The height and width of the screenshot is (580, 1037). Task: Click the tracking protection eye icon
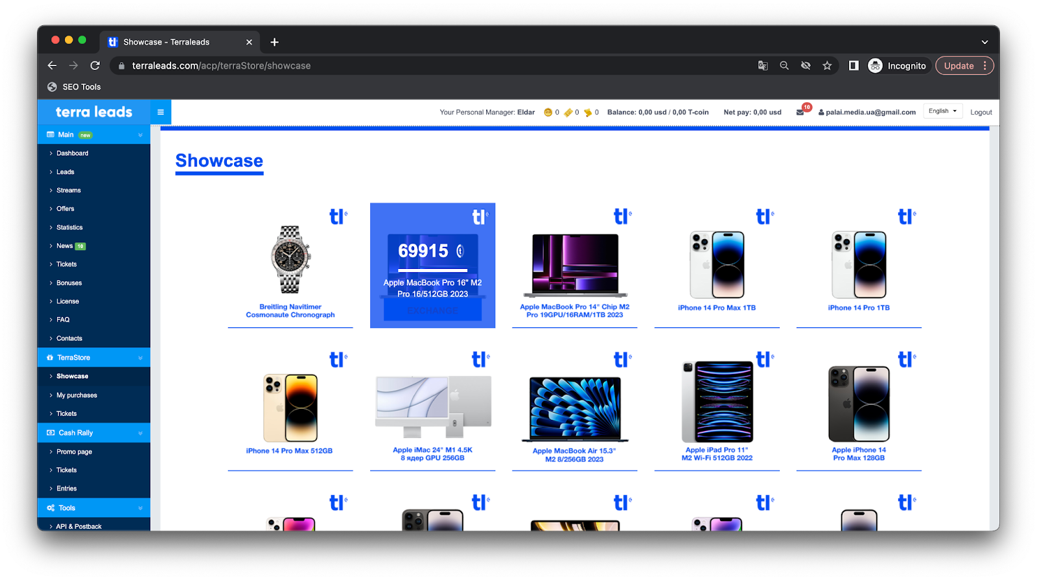click(806, 65)
